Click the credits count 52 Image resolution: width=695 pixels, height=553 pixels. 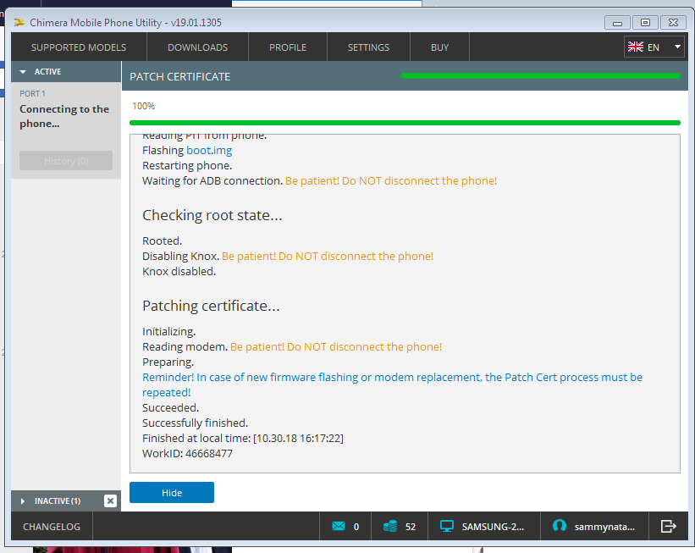click(411, 527)
